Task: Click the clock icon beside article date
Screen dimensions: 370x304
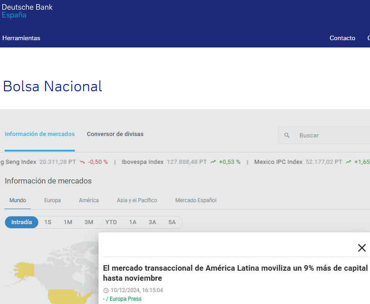Action: [x=106, y=290]
